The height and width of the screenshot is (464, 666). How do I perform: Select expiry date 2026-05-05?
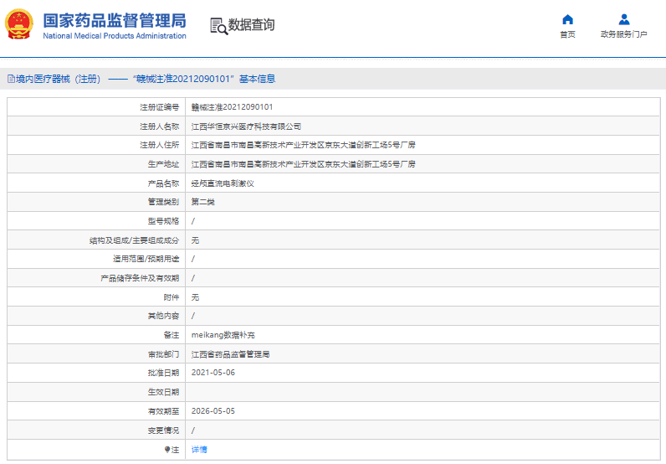(213, 411)
